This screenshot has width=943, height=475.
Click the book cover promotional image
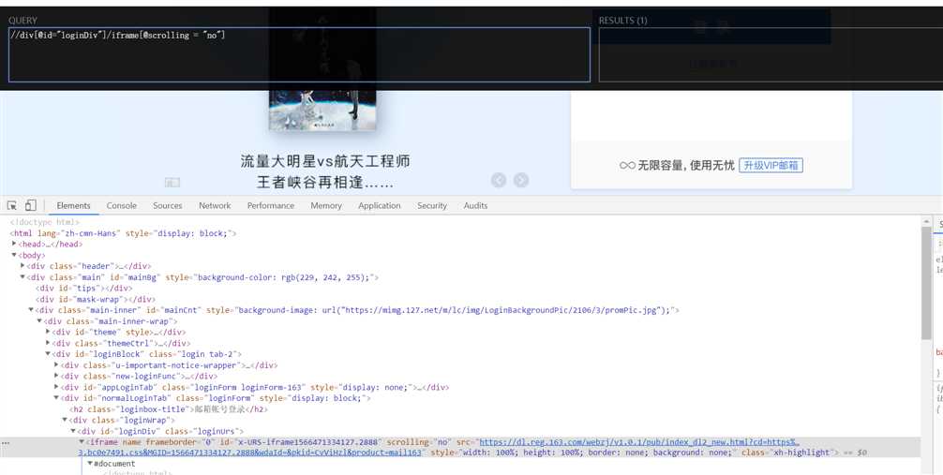coord(322,110)
